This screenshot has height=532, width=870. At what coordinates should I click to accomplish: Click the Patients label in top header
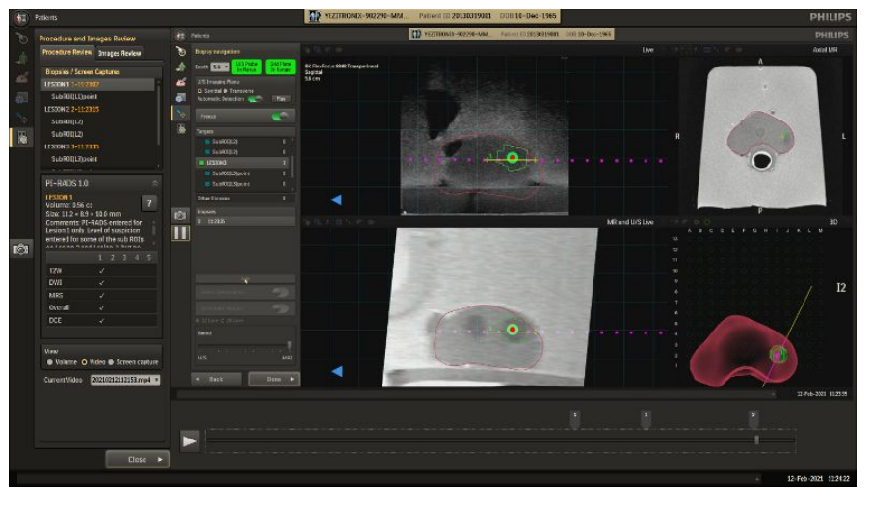(45, 18)
